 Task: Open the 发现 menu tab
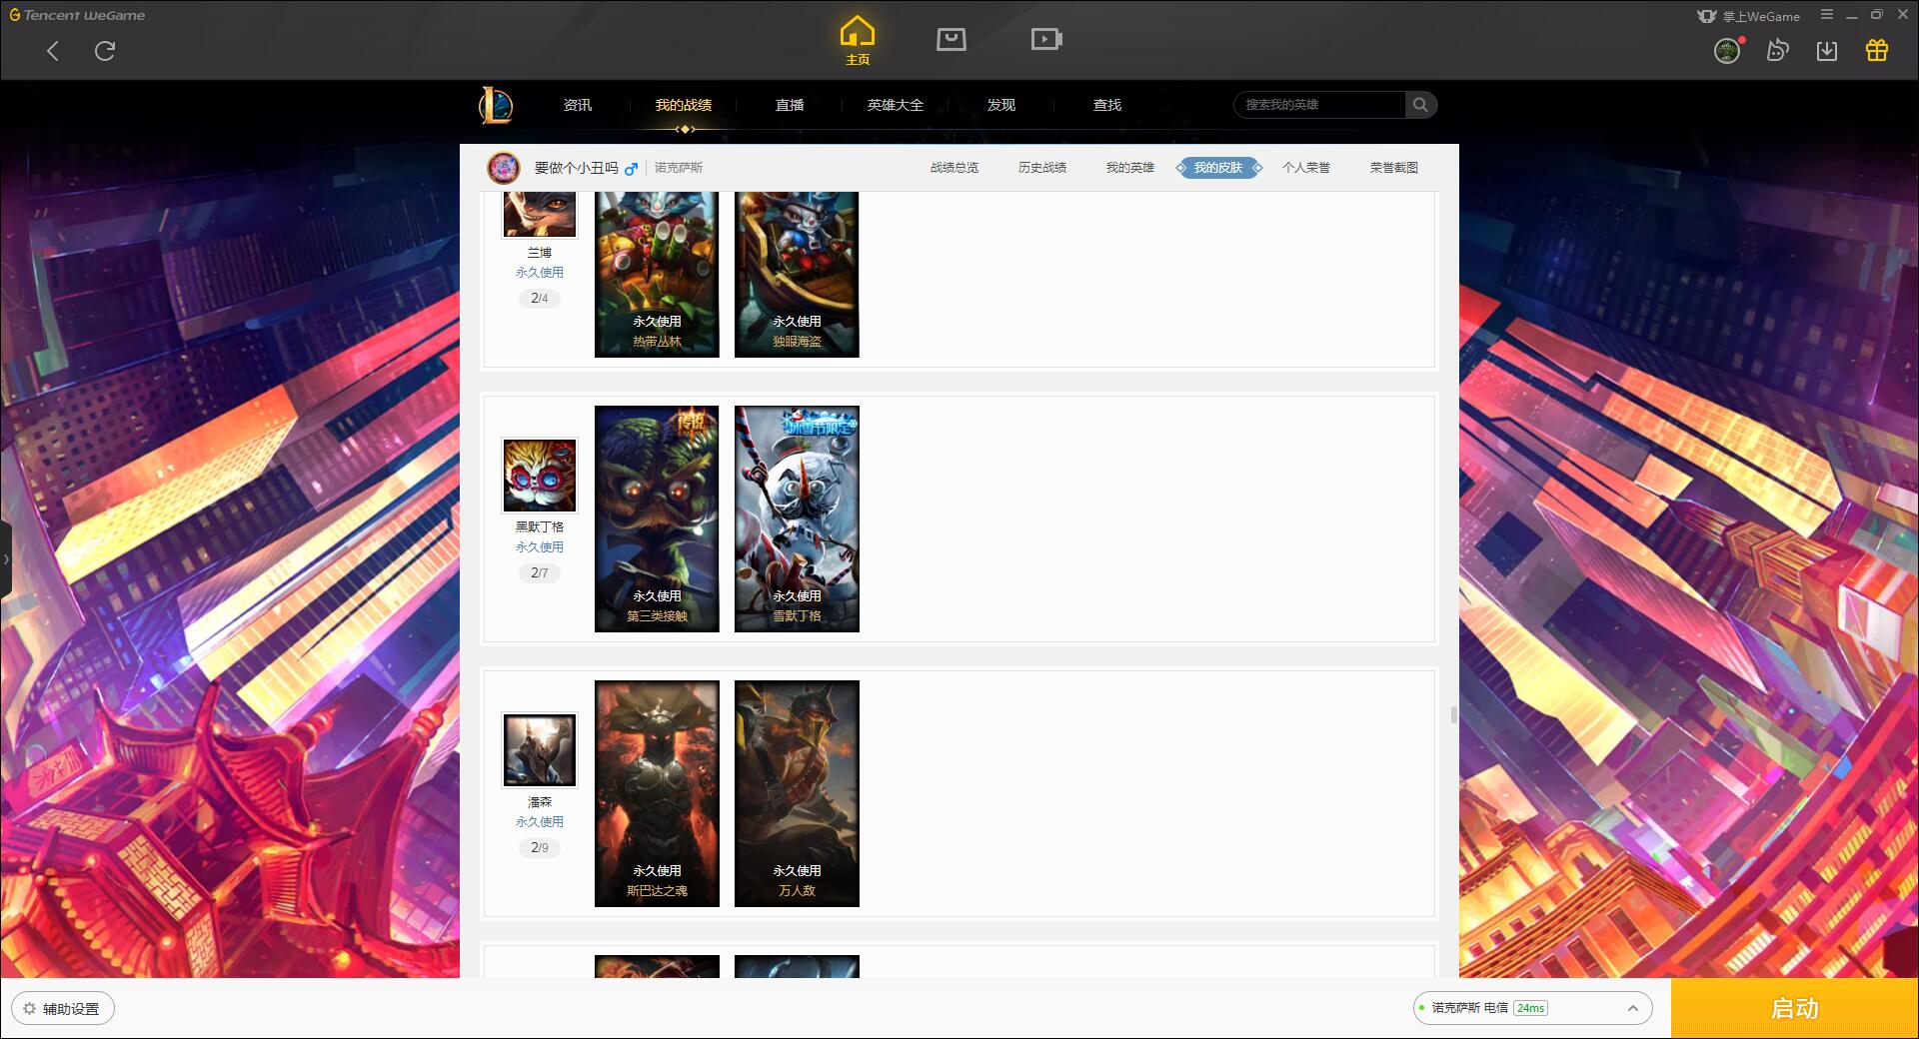click(x=1001, y=105)
